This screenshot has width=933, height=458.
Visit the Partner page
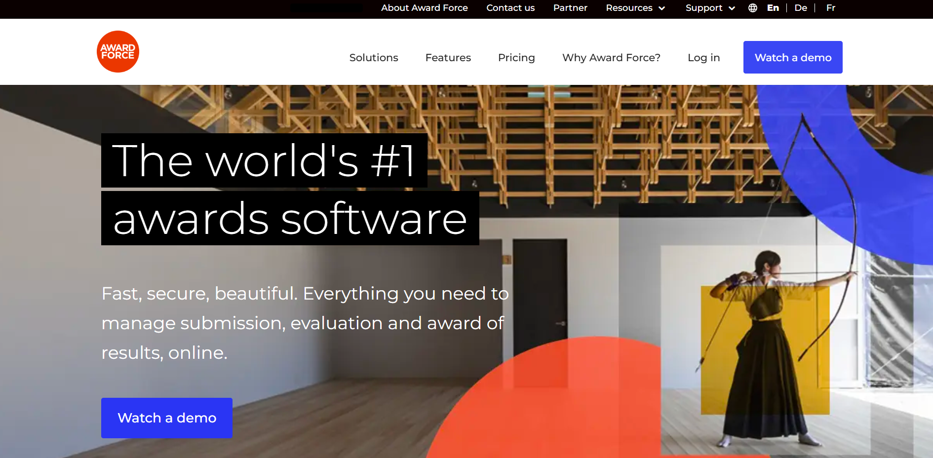[x=570, y=8]
